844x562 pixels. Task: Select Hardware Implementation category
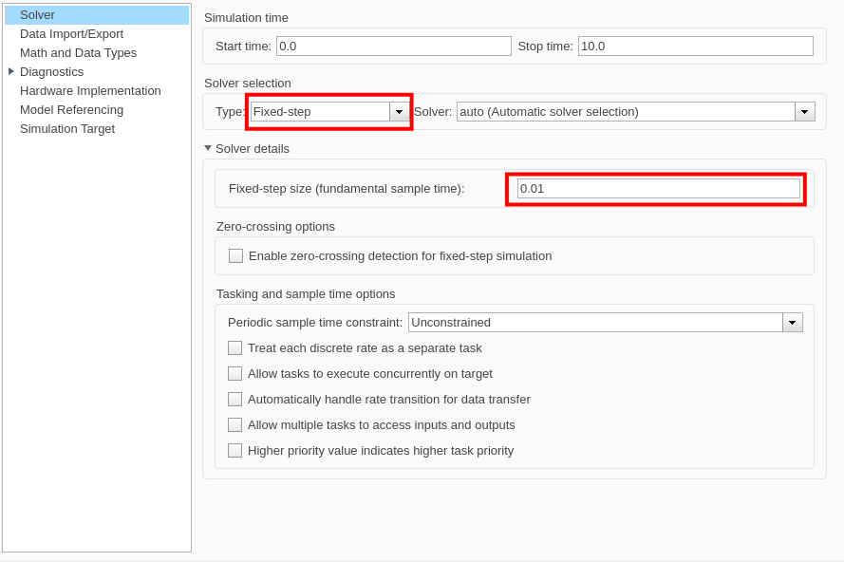point(90,91)
